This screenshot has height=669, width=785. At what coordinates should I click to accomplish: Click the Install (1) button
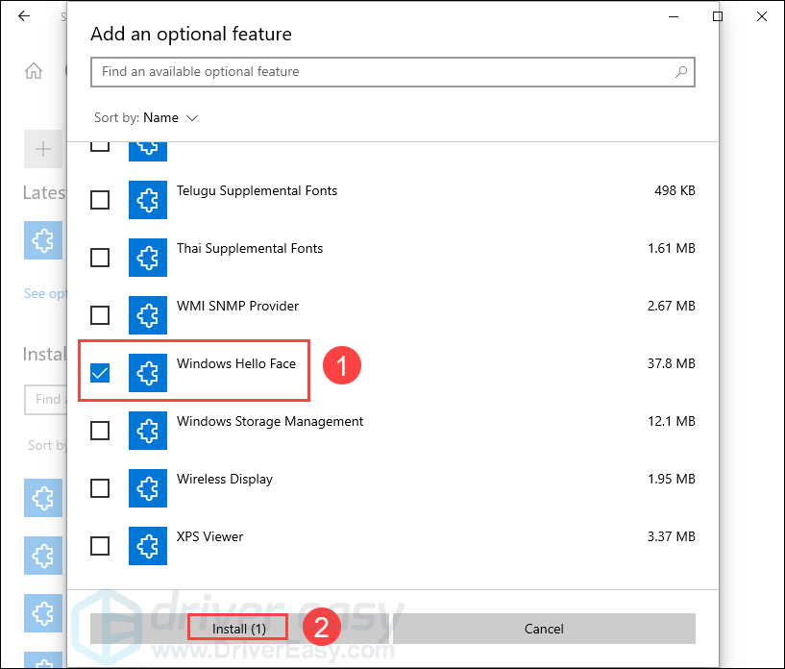tap(236, 627)
